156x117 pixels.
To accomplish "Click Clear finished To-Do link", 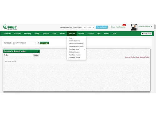I will tap(143, 57).
